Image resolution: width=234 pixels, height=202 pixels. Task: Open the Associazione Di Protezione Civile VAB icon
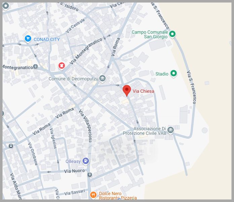tap(170, 130)
